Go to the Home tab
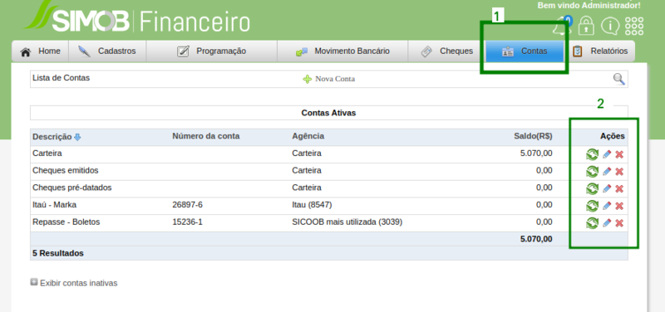Image resolution: width=665 pixels, height=312 pixels. click(40, 51)
